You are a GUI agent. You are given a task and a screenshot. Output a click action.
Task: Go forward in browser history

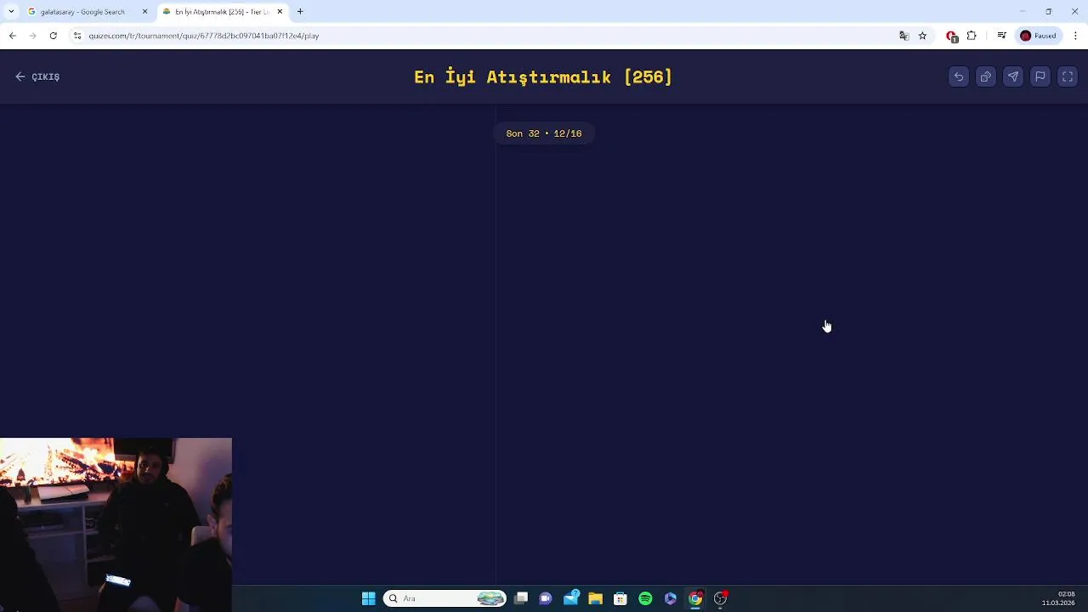tap(32, 36)
